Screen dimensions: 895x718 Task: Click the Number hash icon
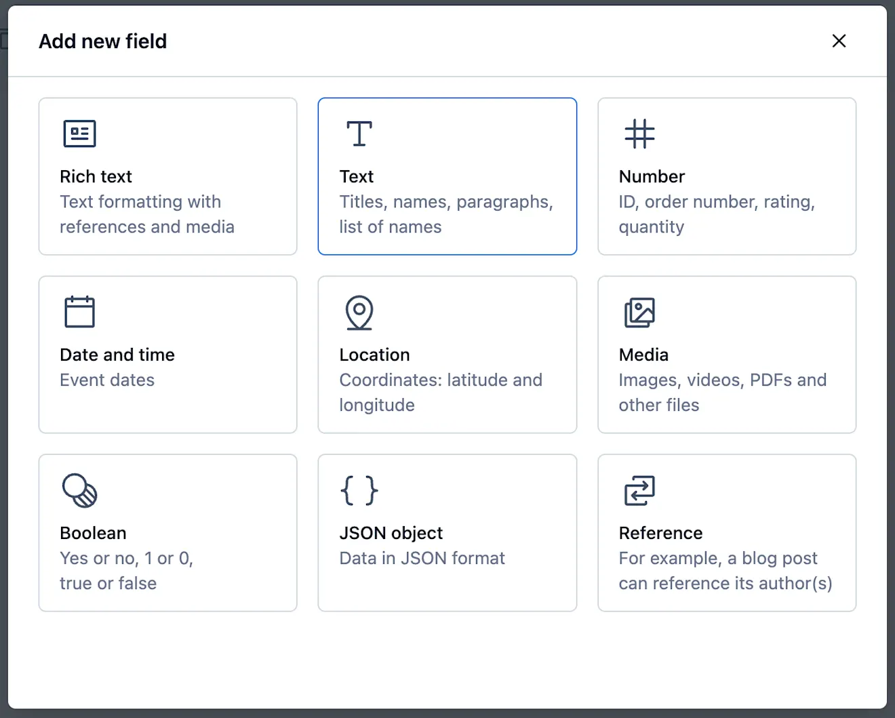(639, 134)
